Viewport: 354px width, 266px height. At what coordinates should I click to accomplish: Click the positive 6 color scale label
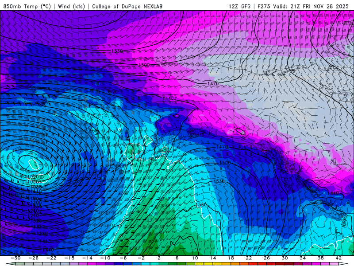click(177, 258)
